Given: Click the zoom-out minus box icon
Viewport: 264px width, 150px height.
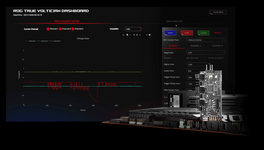Looking at the screenshot, I should click(137, 35).
